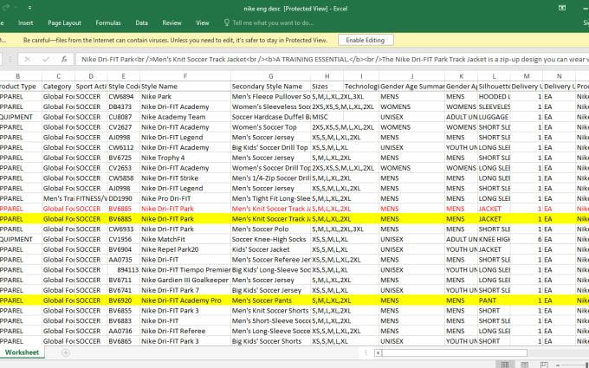Select column D header
The height and width of the screenshot is (368, 589).
coord(91,76)
